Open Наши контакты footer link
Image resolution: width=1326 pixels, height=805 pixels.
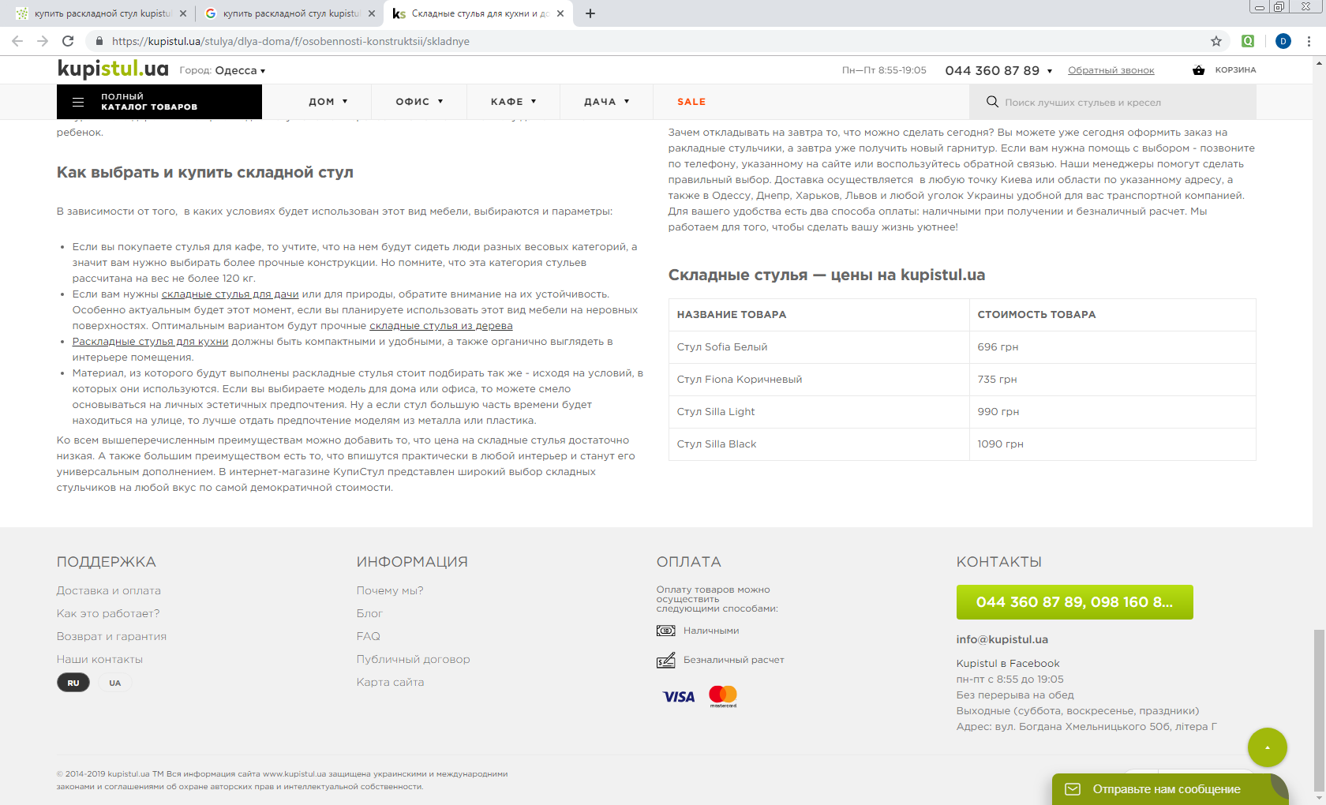[99, 659]
